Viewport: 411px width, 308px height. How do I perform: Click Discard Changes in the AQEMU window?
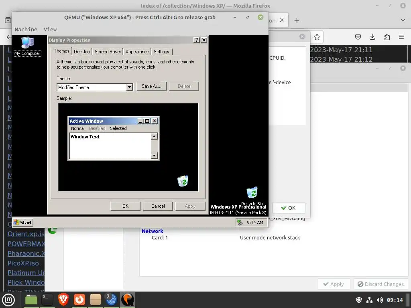pyautogui.click(x=381, y=284)
